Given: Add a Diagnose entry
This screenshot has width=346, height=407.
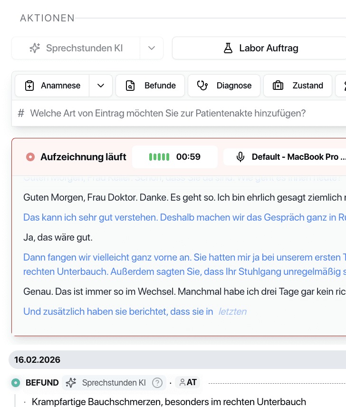Looking at the screenshot, I should [x=224, y=86].
